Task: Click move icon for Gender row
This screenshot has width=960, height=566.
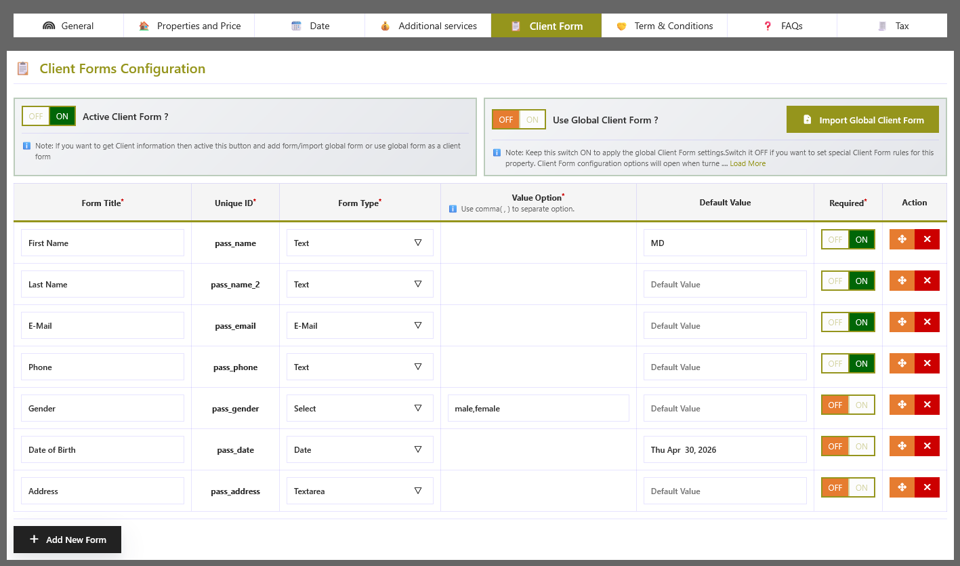Action: (902, 405)
